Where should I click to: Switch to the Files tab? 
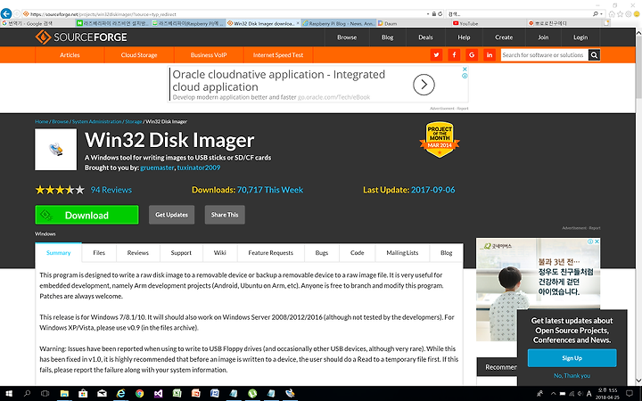click(x=99, y=253)
